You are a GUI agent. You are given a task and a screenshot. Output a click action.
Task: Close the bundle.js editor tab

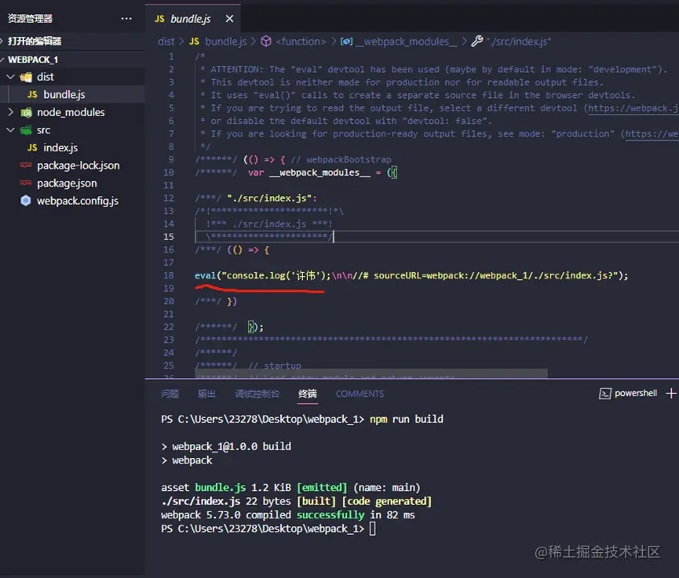229,19
